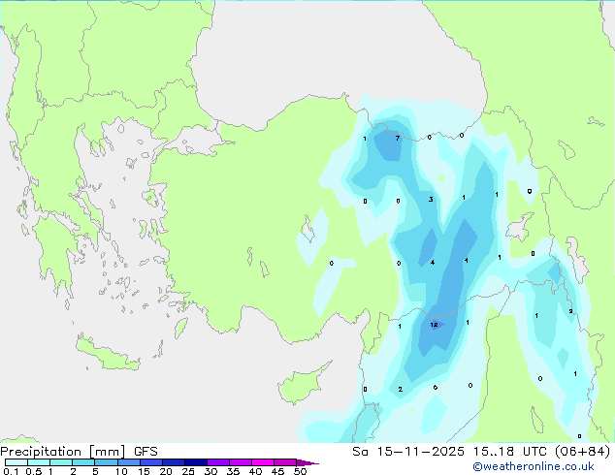Click the 5–10 mm legend color swatch
Viewport: 615px width, 475px height.
coord(106,462)
